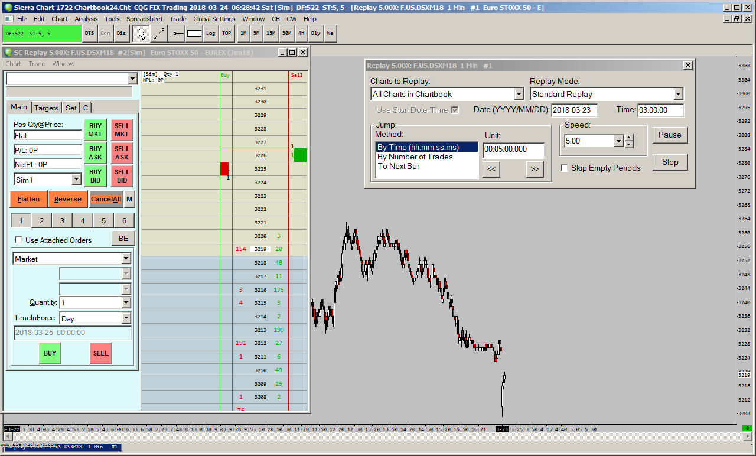Select quantity preset 6

point(124,220)
